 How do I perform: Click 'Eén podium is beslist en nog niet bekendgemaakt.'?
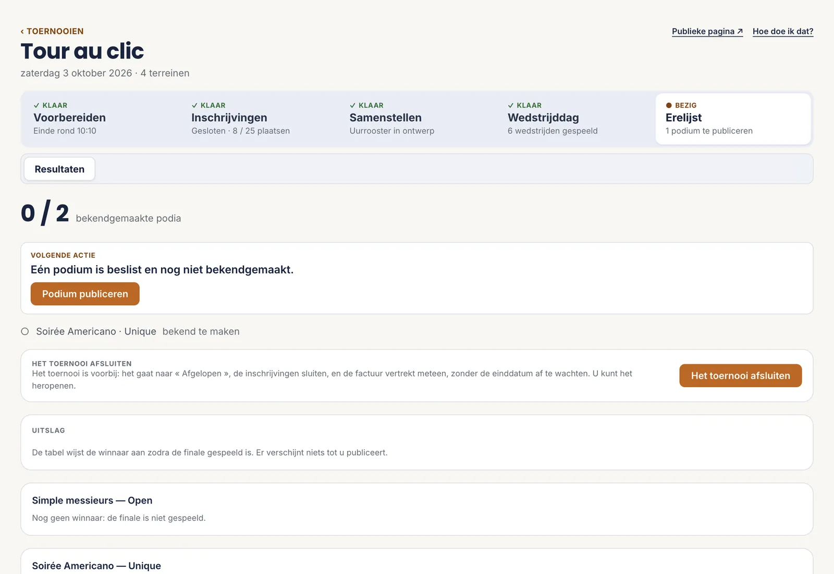[162, 270]
